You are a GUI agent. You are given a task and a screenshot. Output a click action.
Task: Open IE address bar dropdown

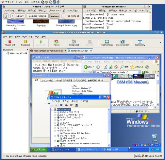(x=139, y=72)
